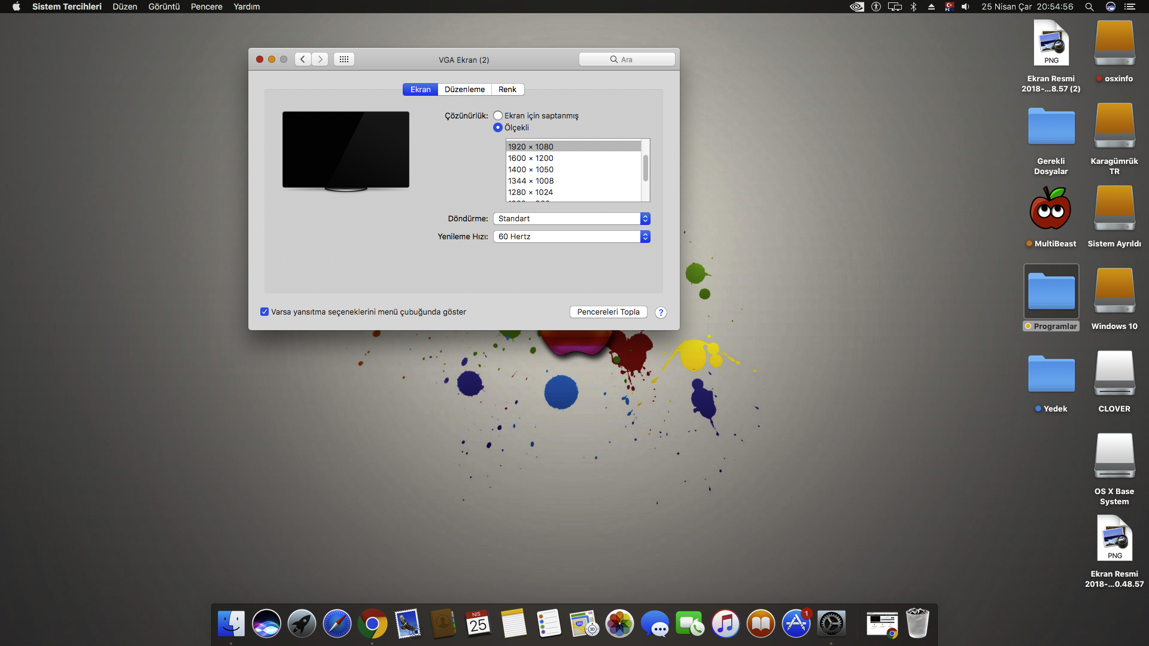Open the MultiBeast apple icon on desktop

click(1050, 209)
